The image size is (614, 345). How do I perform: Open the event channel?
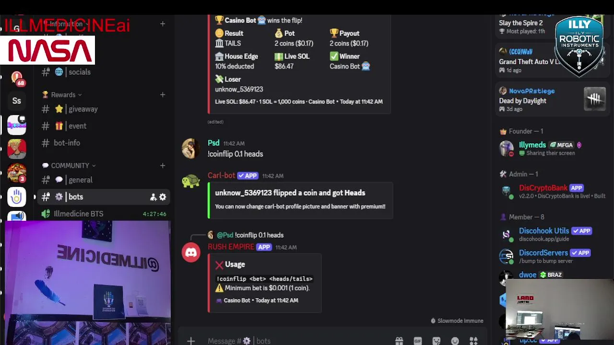coord(103,126)
